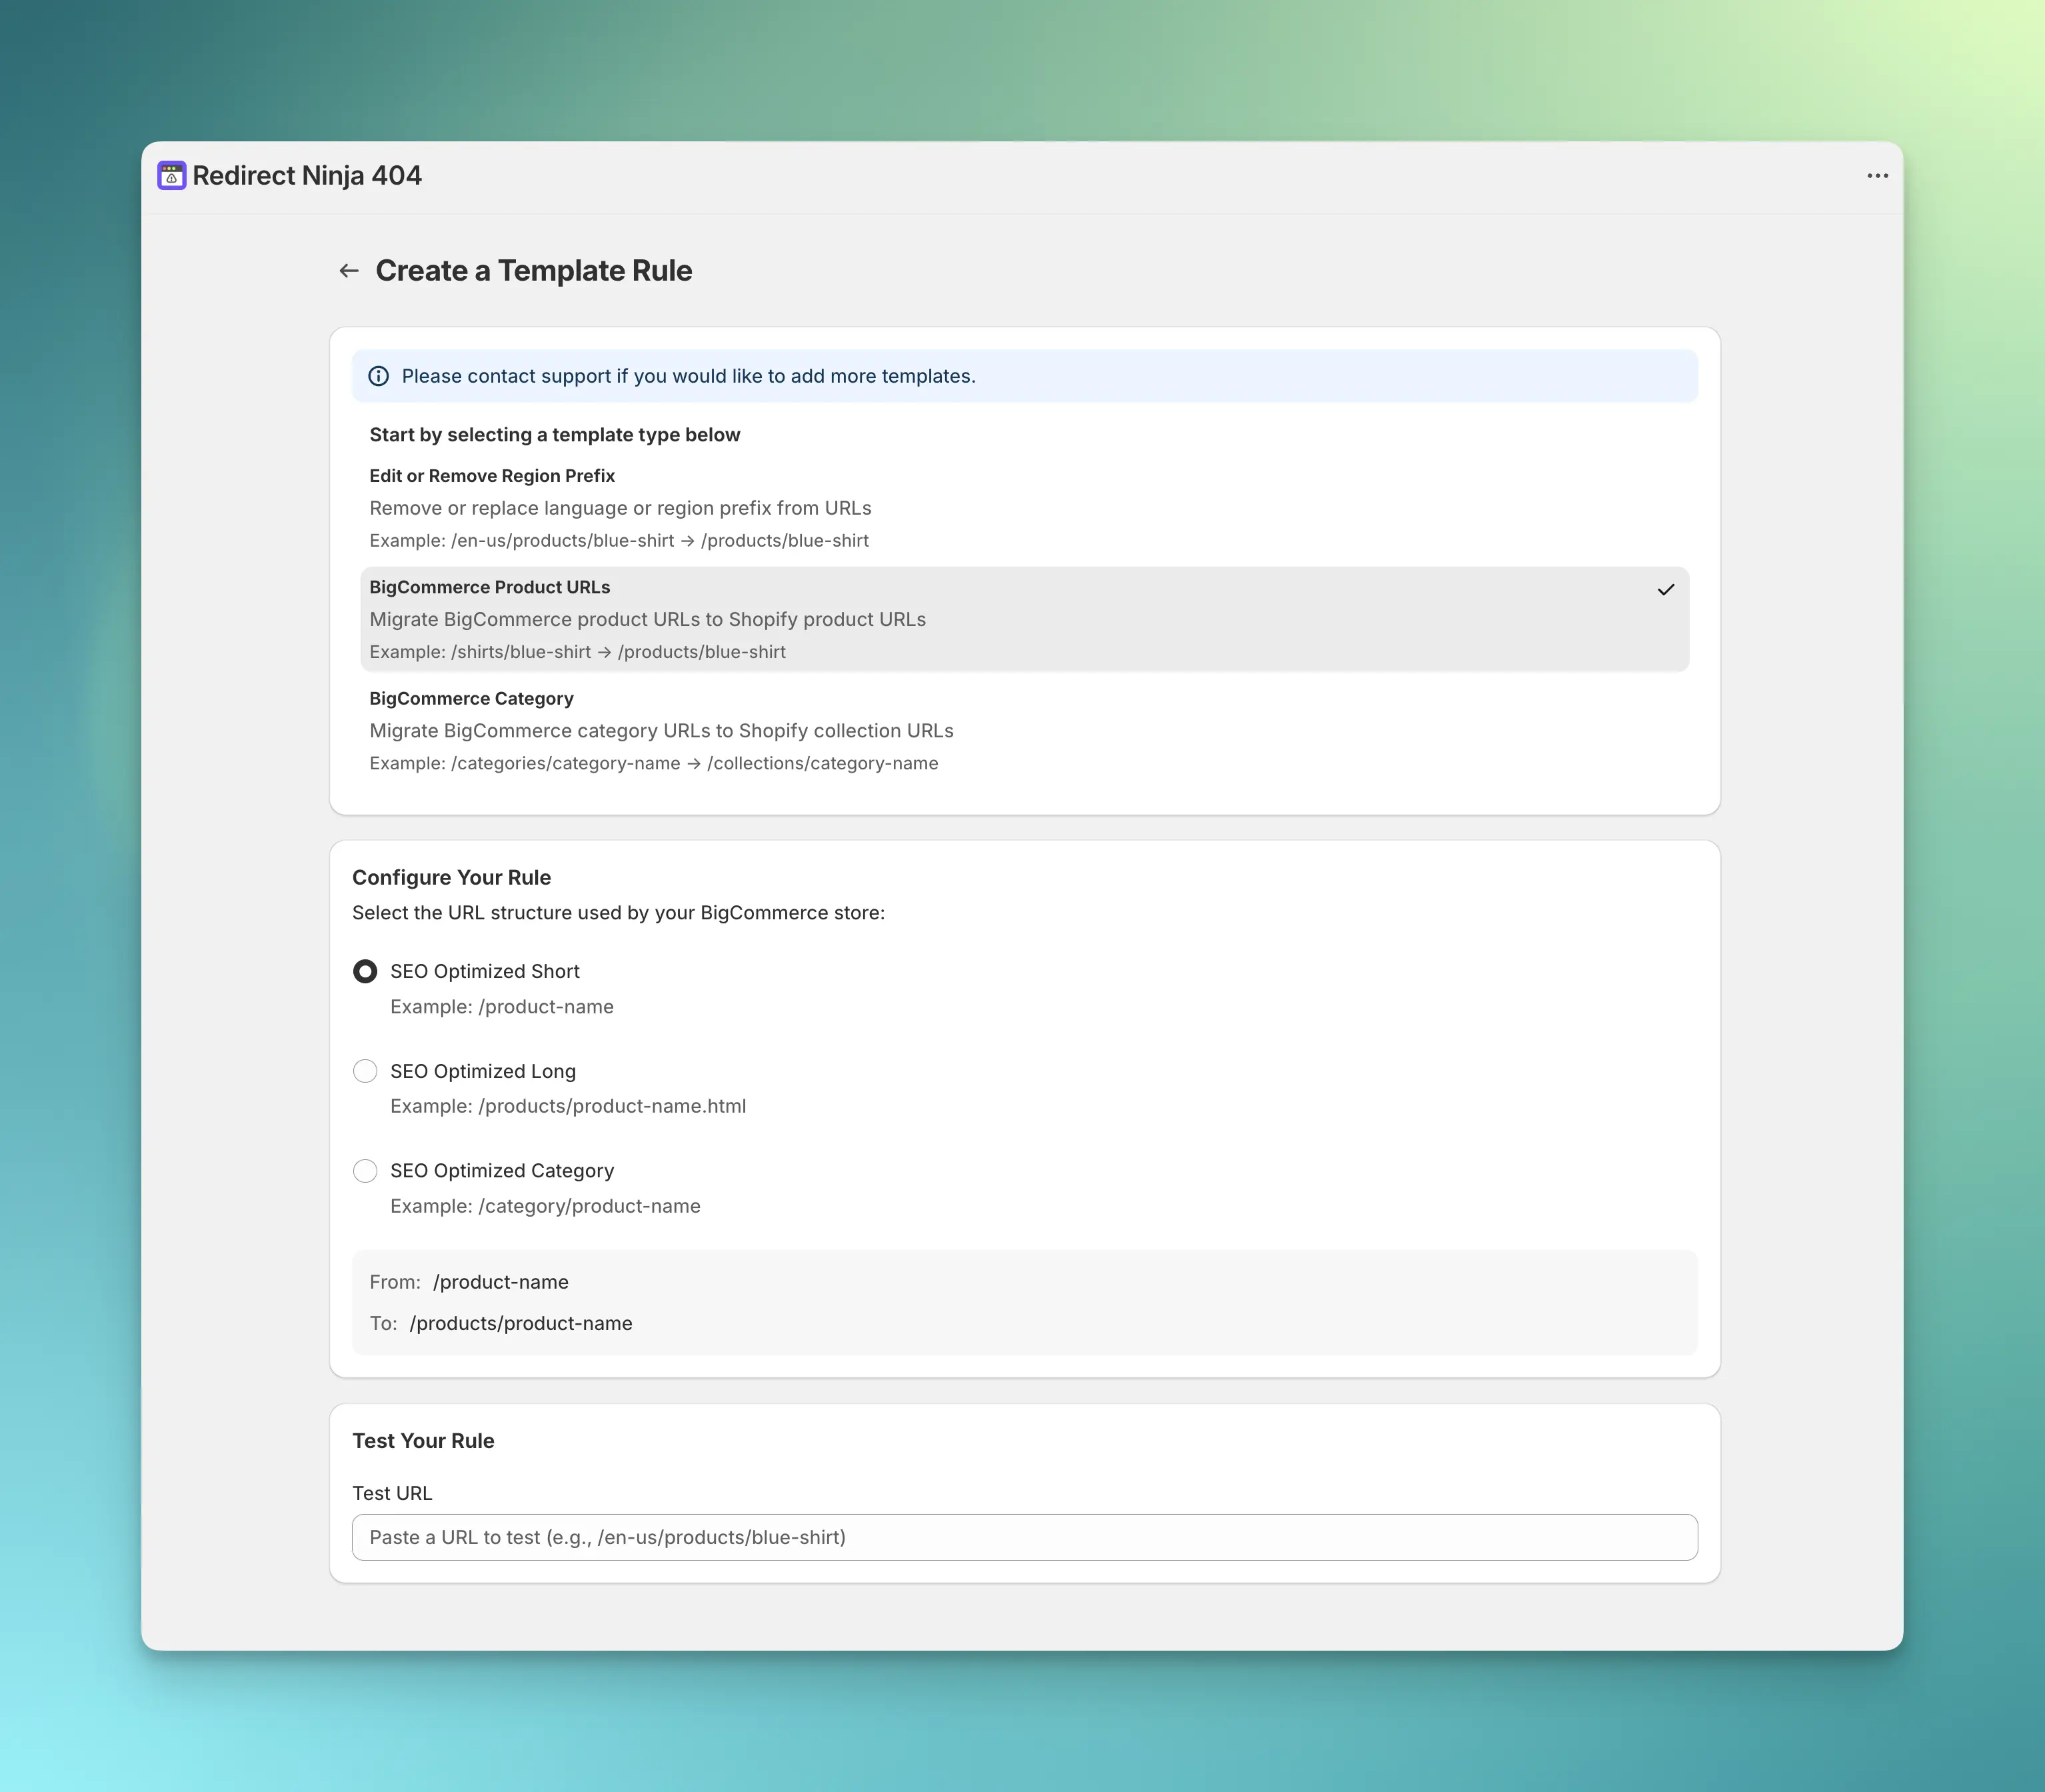2045x1792 pixels.
Task: Click the Test URL field label
Action: coord(392,1493)
